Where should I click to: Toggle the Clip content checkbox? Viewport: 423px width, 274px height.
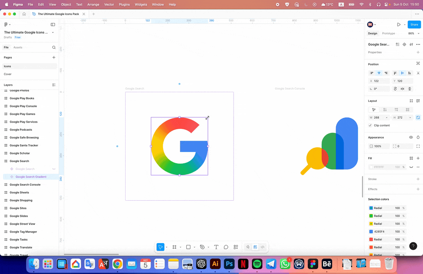(x=370, y=125)
